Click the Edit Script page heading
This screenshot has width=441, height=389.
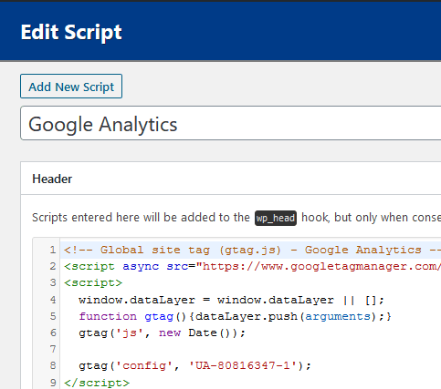(71, 32)
